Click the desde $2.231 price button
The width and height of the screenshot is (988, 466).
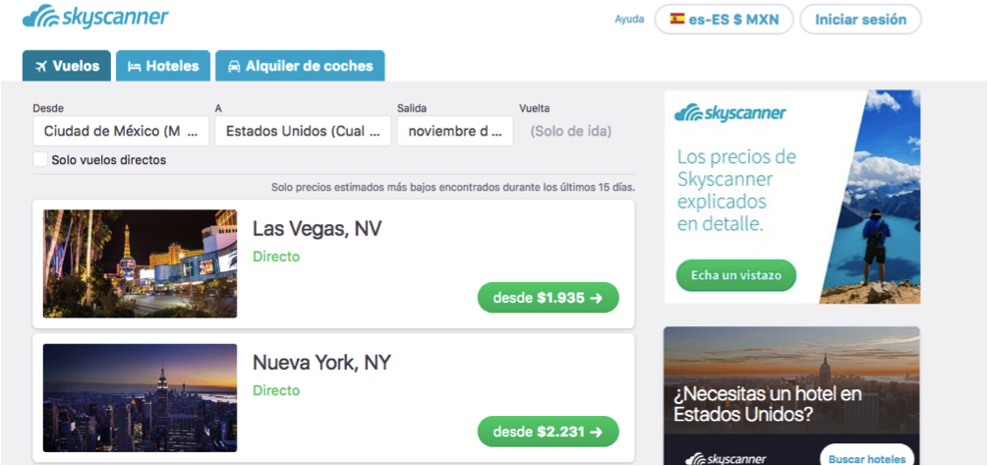[x=549, y=432]
